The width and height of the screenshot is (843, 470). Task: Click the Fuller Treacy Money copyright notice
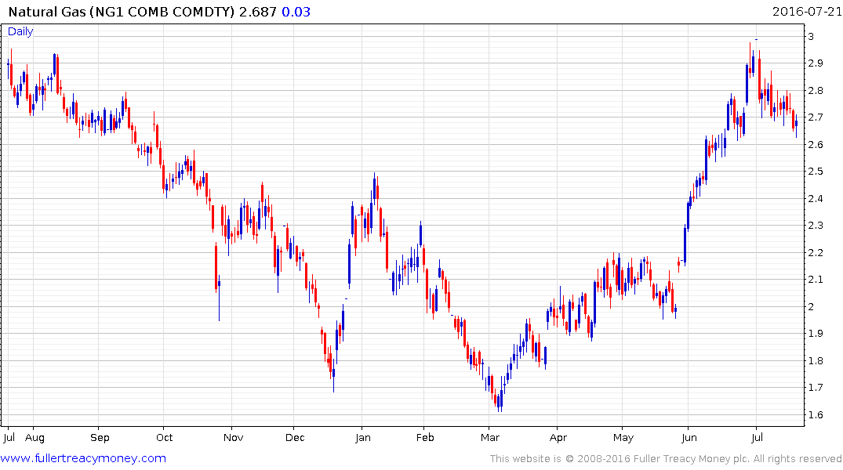click(x=666, y=459)
